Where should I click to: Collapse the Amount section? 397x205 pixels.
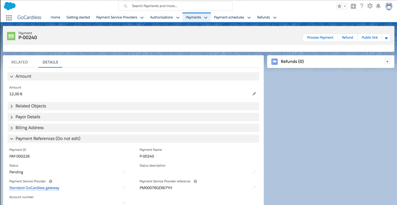(133, 76)
